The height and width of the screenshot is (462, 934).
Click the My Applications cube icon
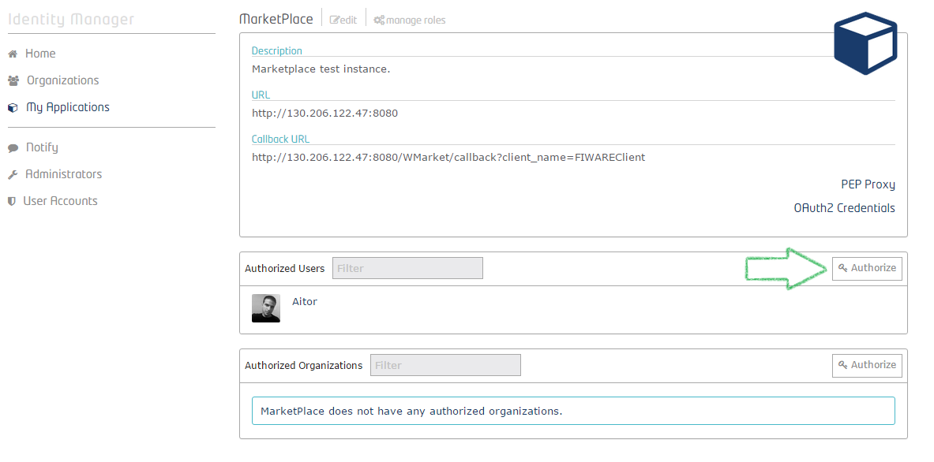(13, 108)
